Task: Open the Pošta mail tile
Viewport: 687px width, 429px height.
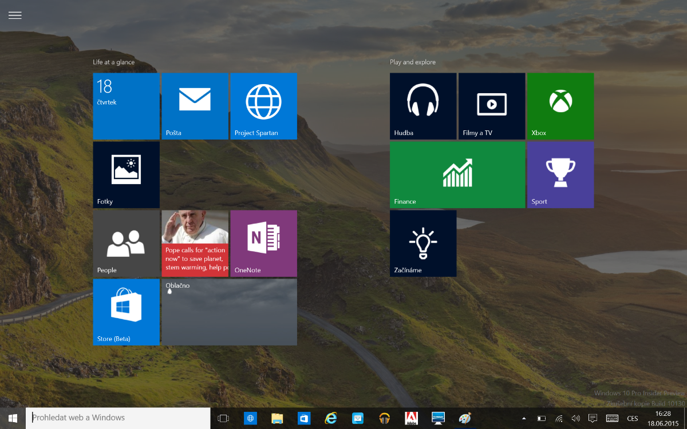Action: click(195, 106)
